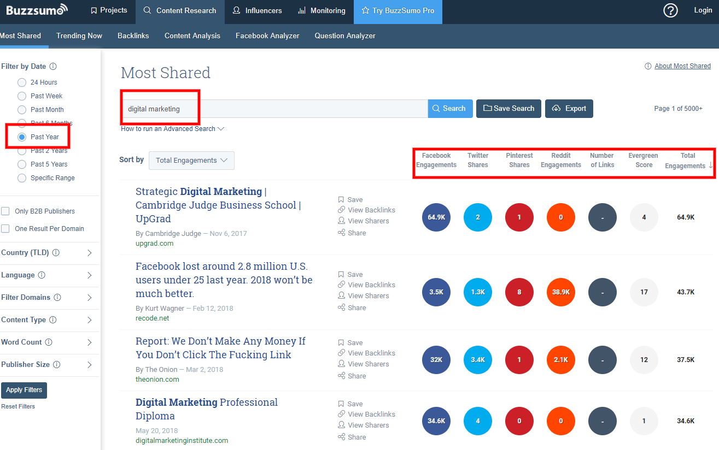Expand the Filter Domains section
Screen dimensions: 719x450
point(90,298)
